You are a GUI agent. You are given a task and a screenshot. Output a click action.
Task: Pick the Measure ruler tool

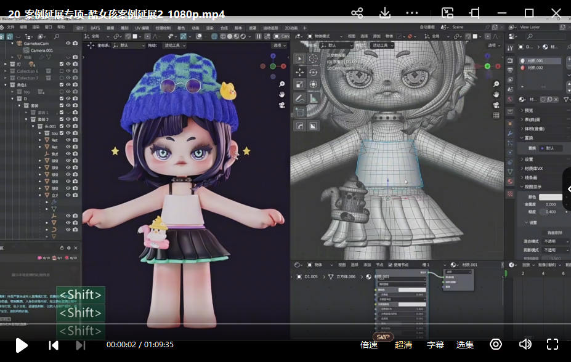[x=313, y=98]
